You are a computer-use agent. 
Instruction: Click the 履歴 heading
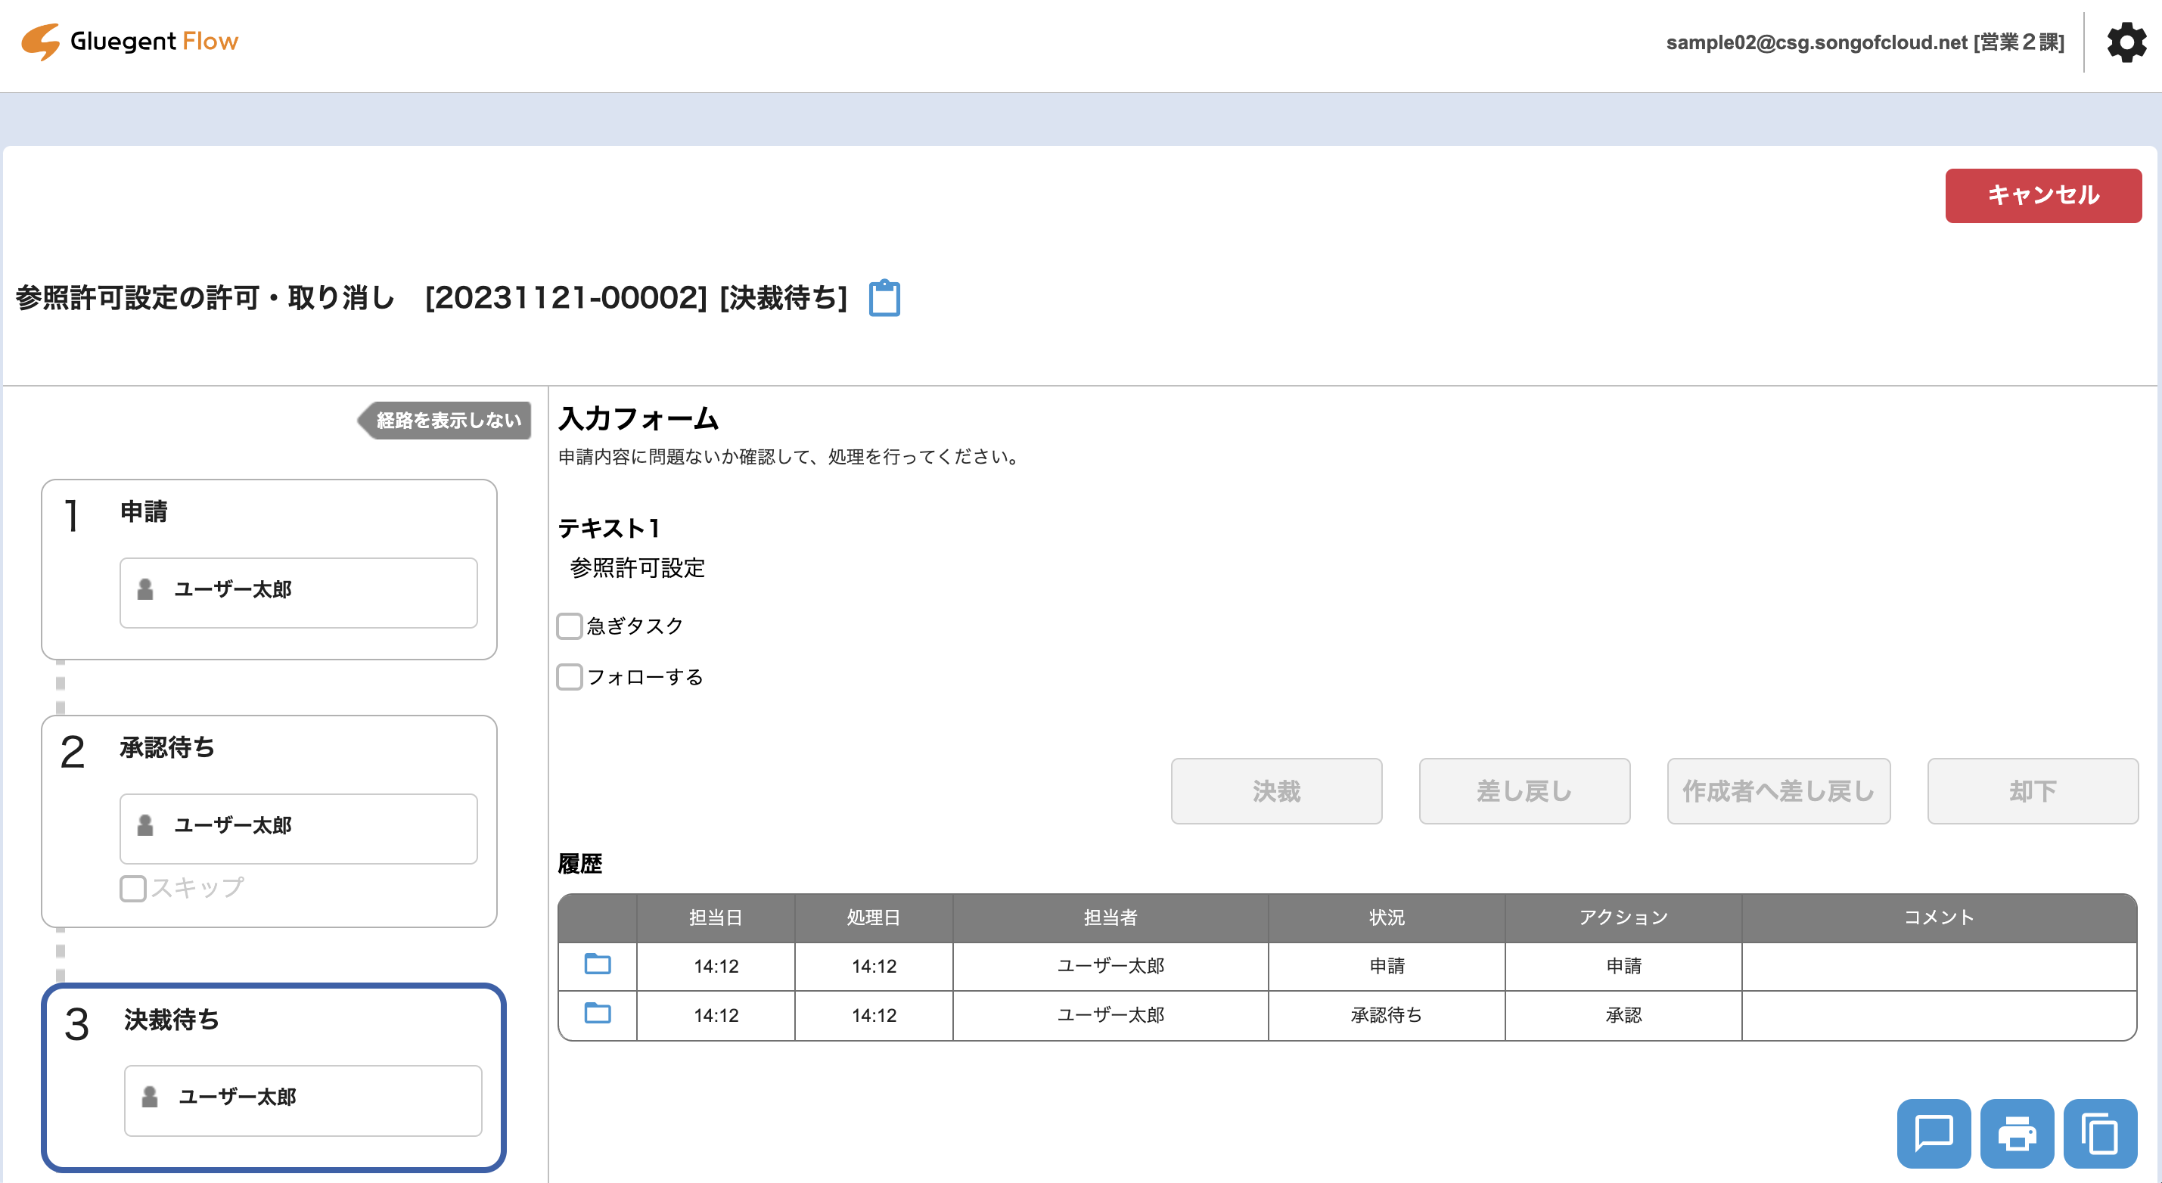(580, 863)
